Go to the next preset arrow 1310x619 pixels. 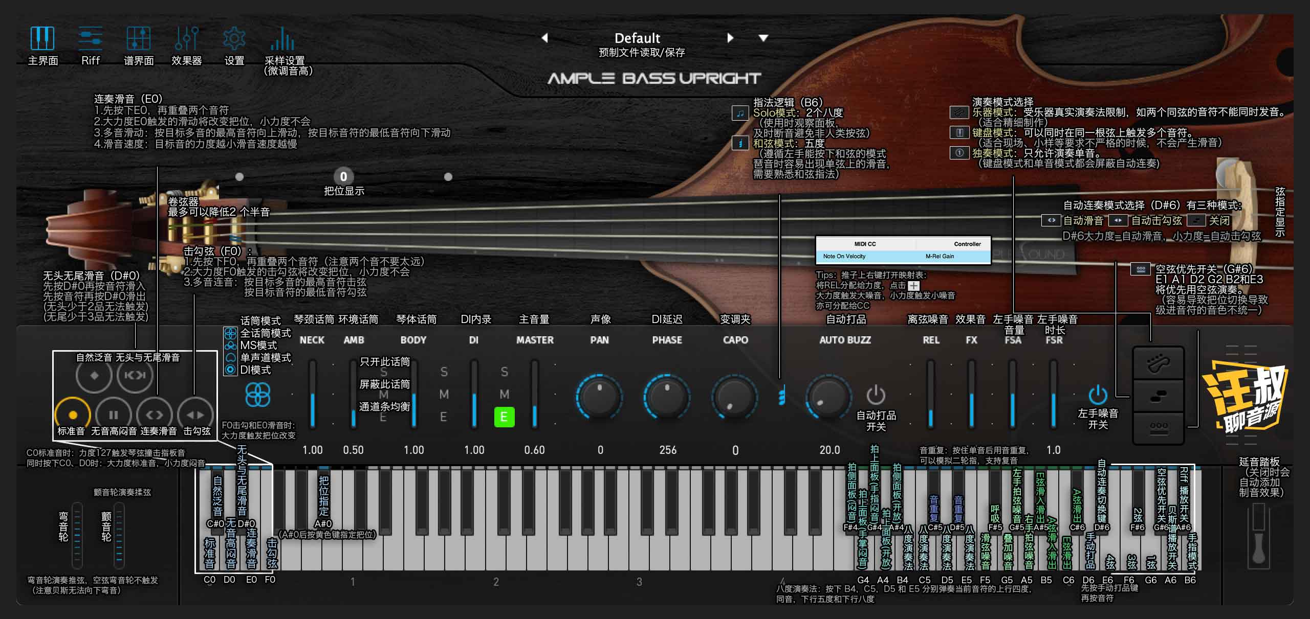[x=730, y=38]
